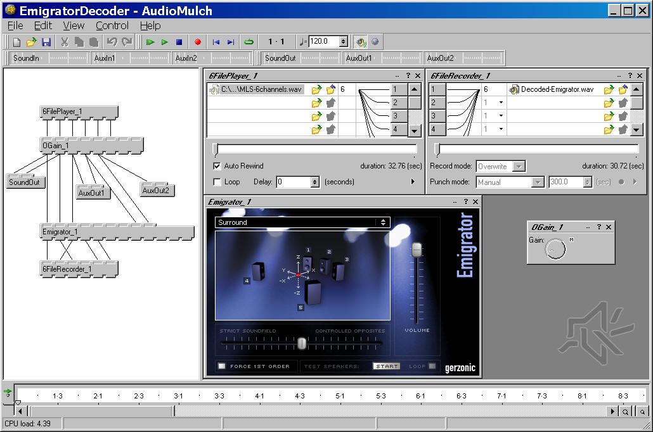Click 6FilePlayer playback position slider
653x432 pixels.
[x=216, y=149]
